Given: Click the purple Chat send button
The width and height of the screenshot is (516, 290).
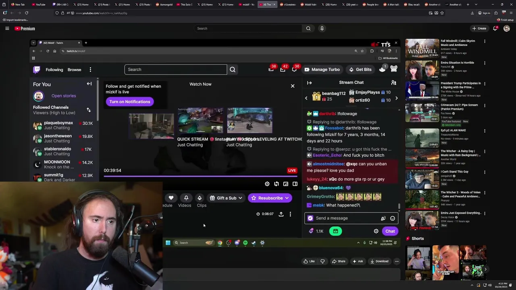Looking at the screenshot, I should [x=390, y=231].
